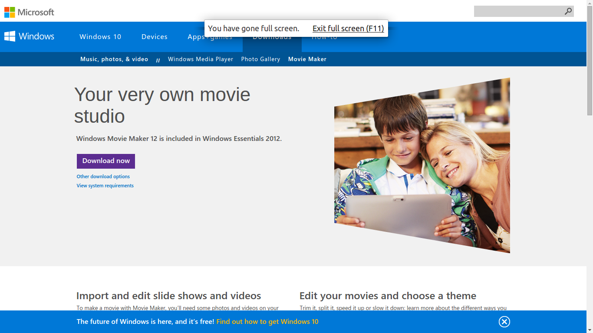Viewport: 593px width, 333px height.
Task: Open the Downloads menu
Action: pos(272,37)
